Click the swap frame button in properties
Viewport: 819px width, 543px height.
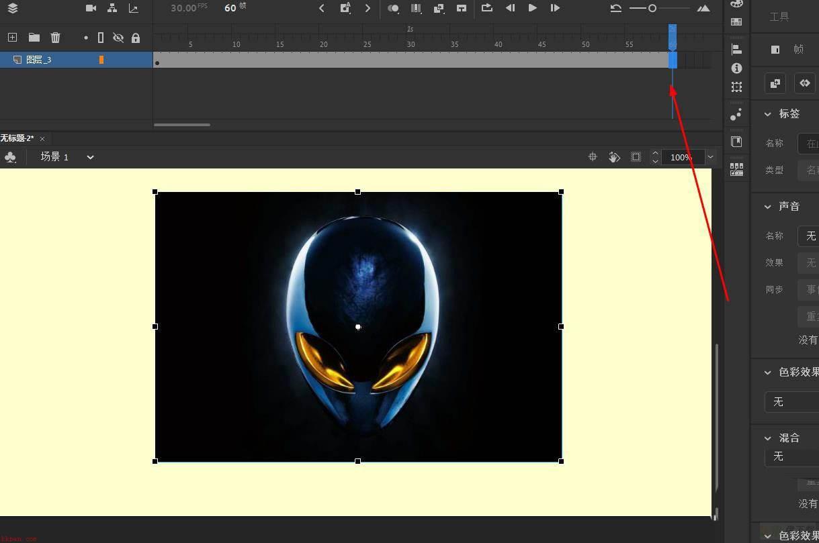point(775,83)
